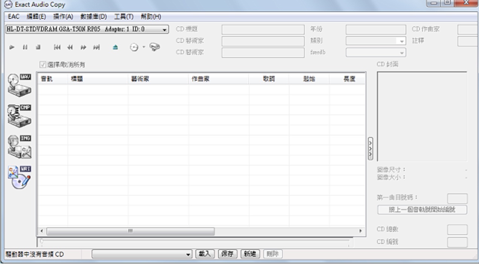Open the 幫助(H) menu
The image size is (479, 265).
coord(151,17)
